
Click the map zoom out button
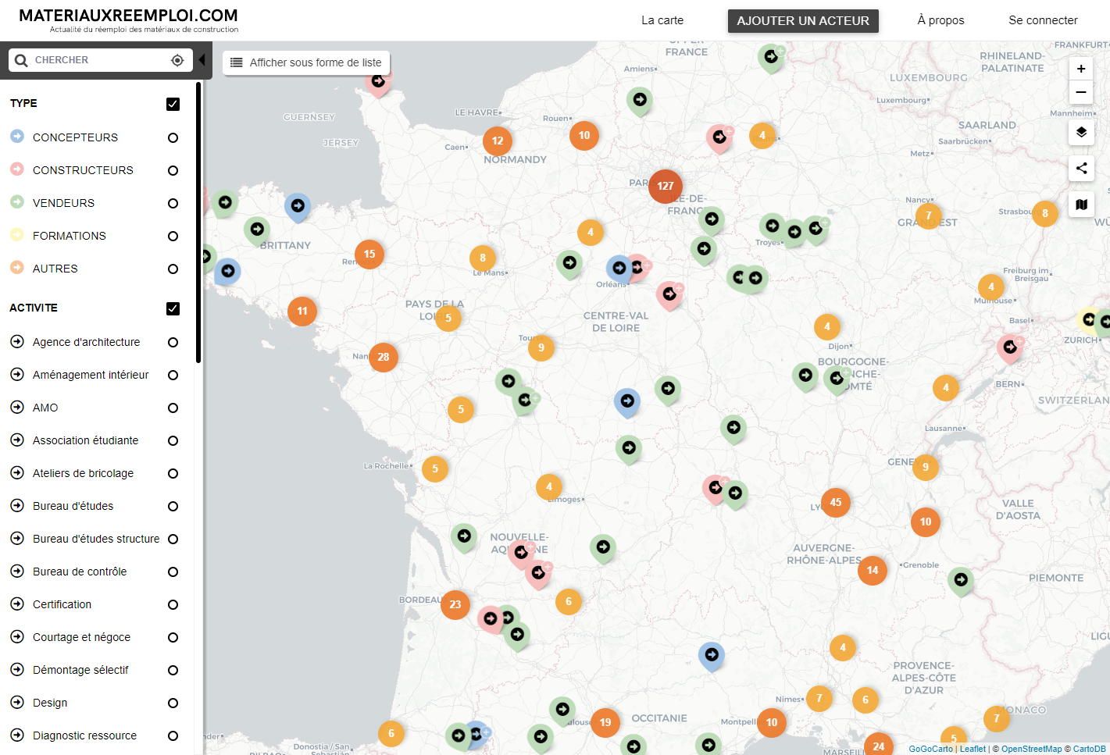(1081, 92)
